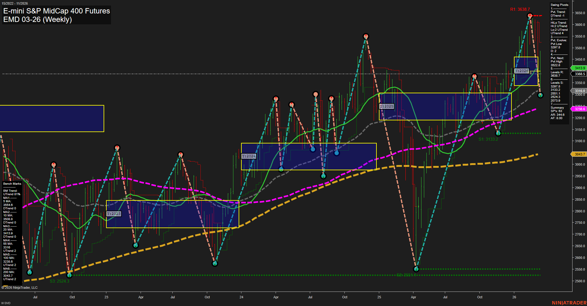Select the S3: 2524.3 support label
The width and height of the screenshot is (587, 306).
click(60, 281)
